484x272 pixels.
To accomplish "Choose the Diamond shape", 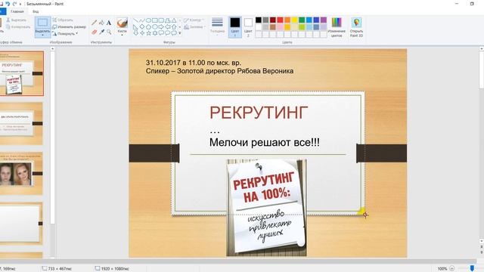I will pos(141,27).
